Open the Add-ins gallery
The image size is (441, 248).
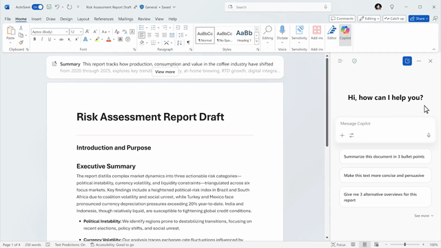click(317, 32)
